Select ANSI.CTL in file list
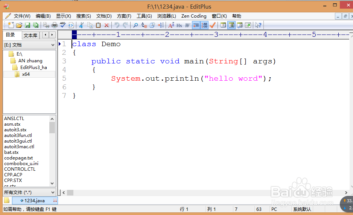This screenshot has height=215, width=353. pos(14,119)
